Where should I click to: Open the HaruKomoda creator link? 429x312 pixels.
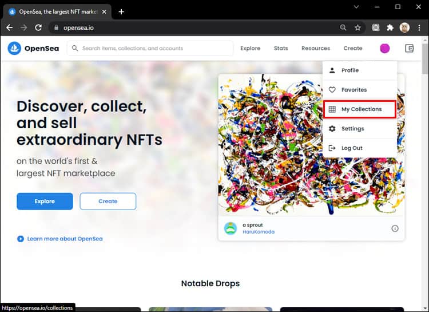(x=259, y=232)
